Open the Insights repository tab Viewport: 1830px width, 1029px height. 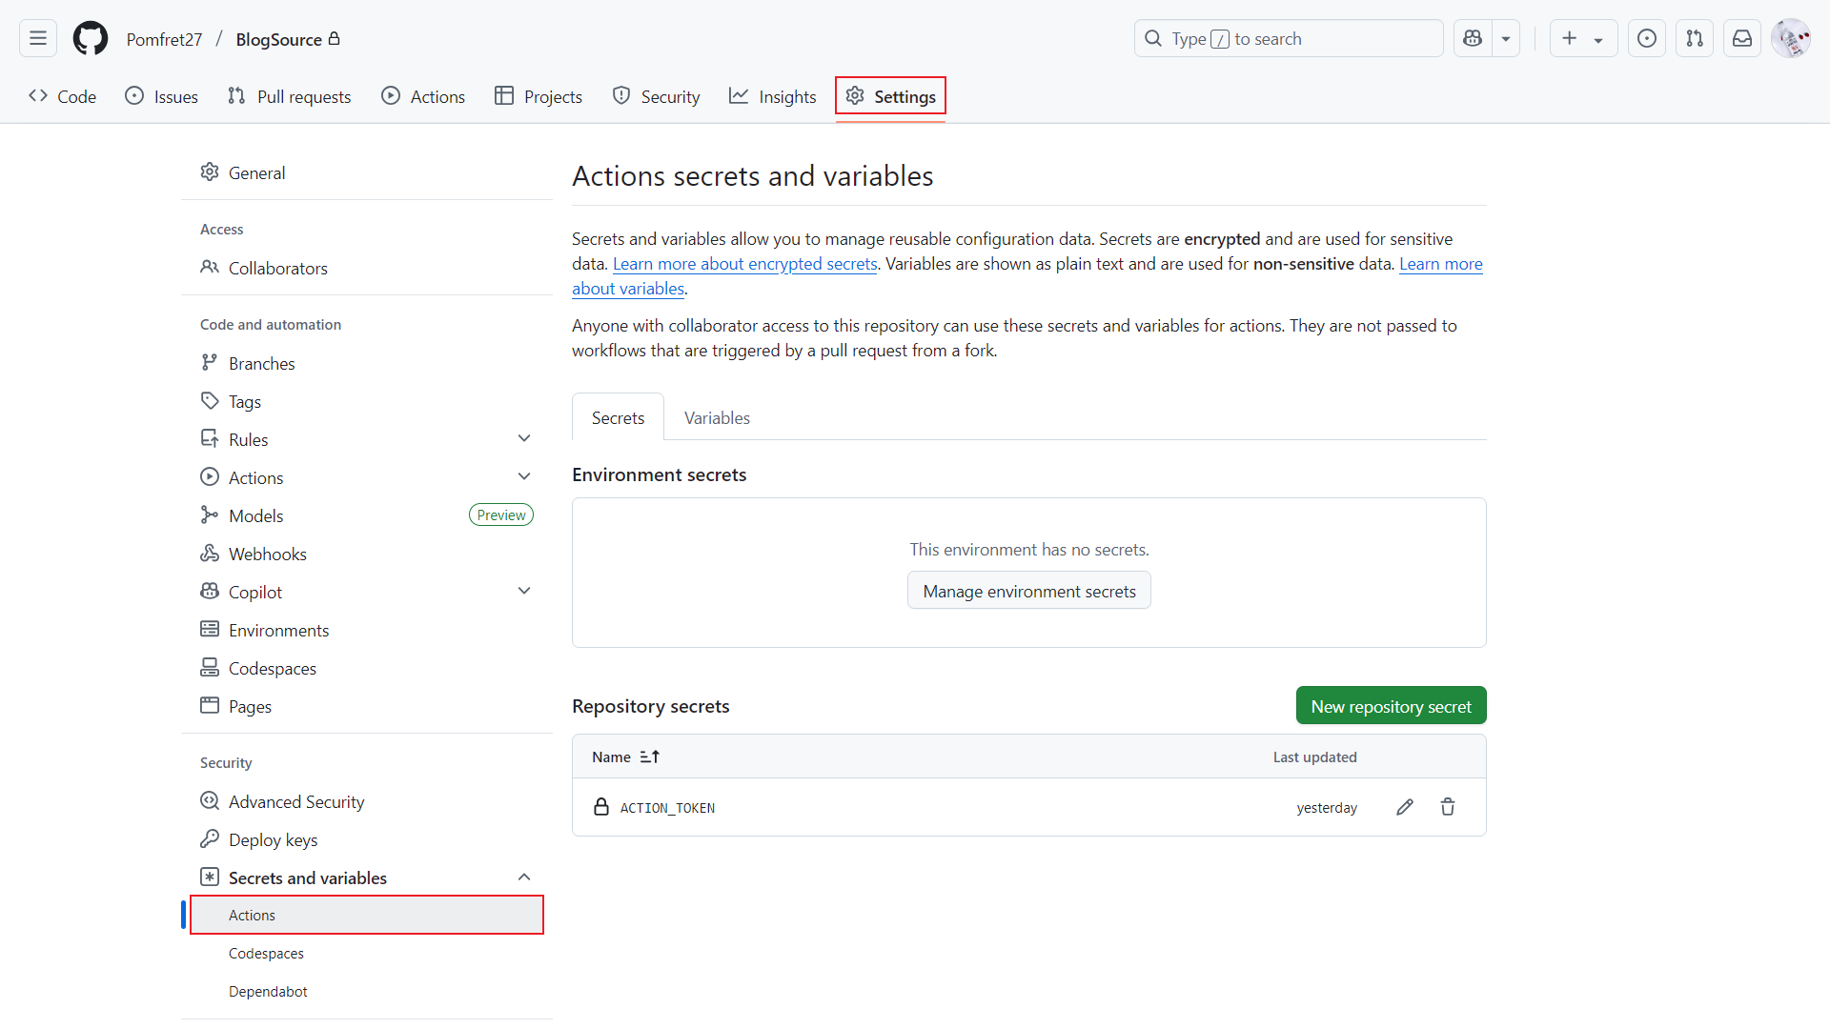click(x=773, y=97)
